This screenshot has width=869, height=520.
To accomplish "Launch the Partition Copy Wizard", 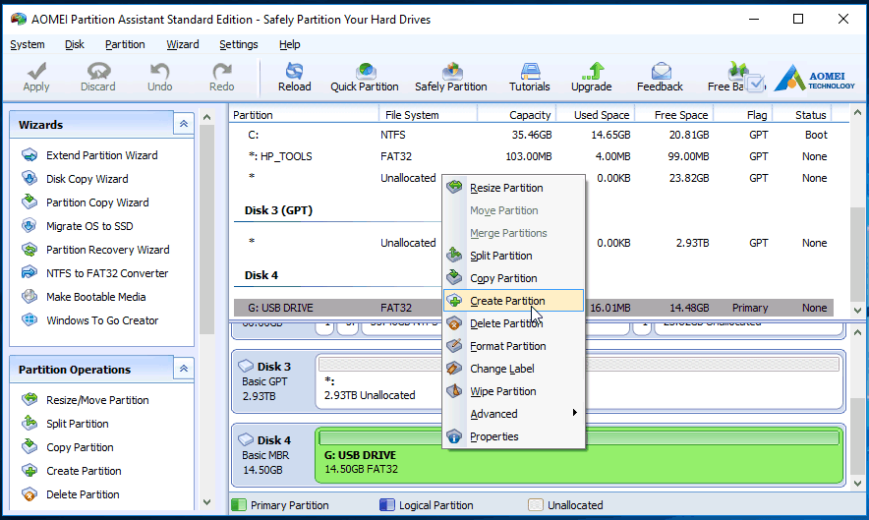I will click(97, 202).
